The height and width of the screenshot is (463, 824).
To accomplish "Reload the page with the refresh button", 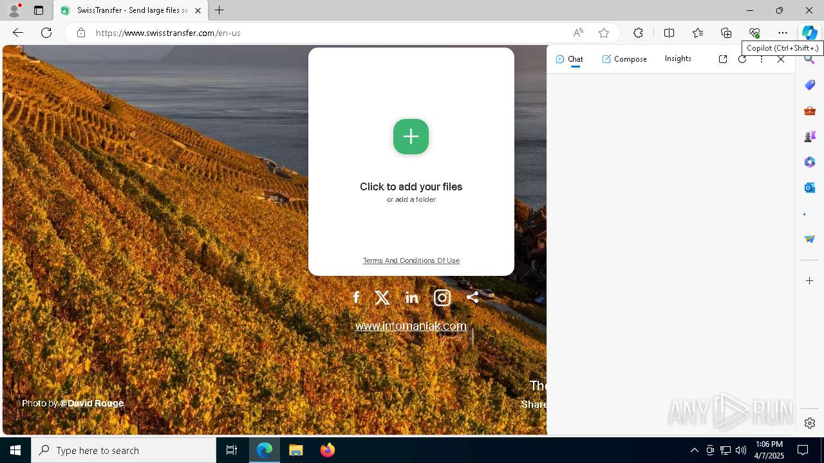I will click(x=46, y=33).
